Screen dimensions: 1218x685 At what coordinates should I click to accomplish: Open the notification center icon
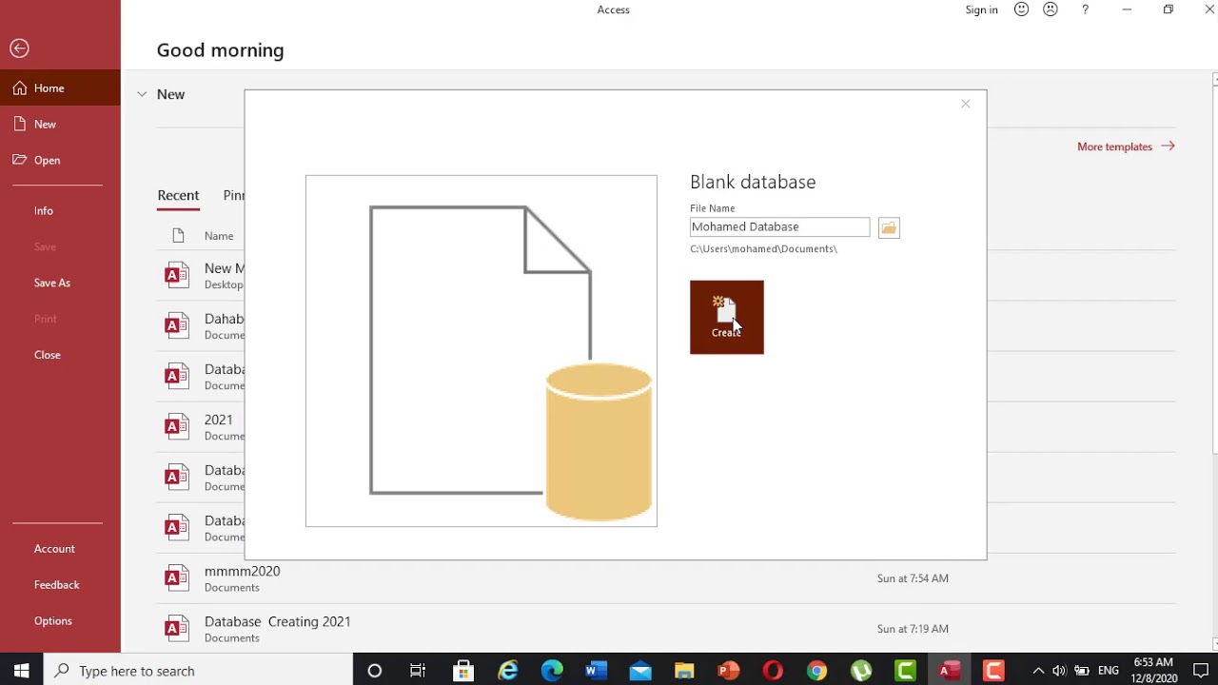point(1201,671)
